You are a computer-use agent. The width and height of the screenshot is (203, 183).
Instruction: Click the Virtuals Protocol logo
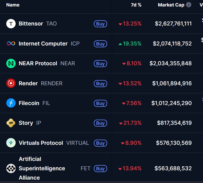click(x=11, y=143)
